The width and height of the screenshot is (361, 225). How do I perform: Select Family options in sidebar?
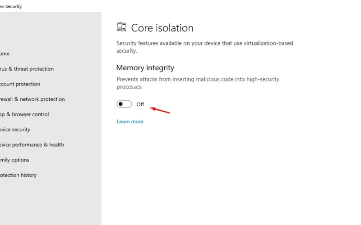point(14,160)
